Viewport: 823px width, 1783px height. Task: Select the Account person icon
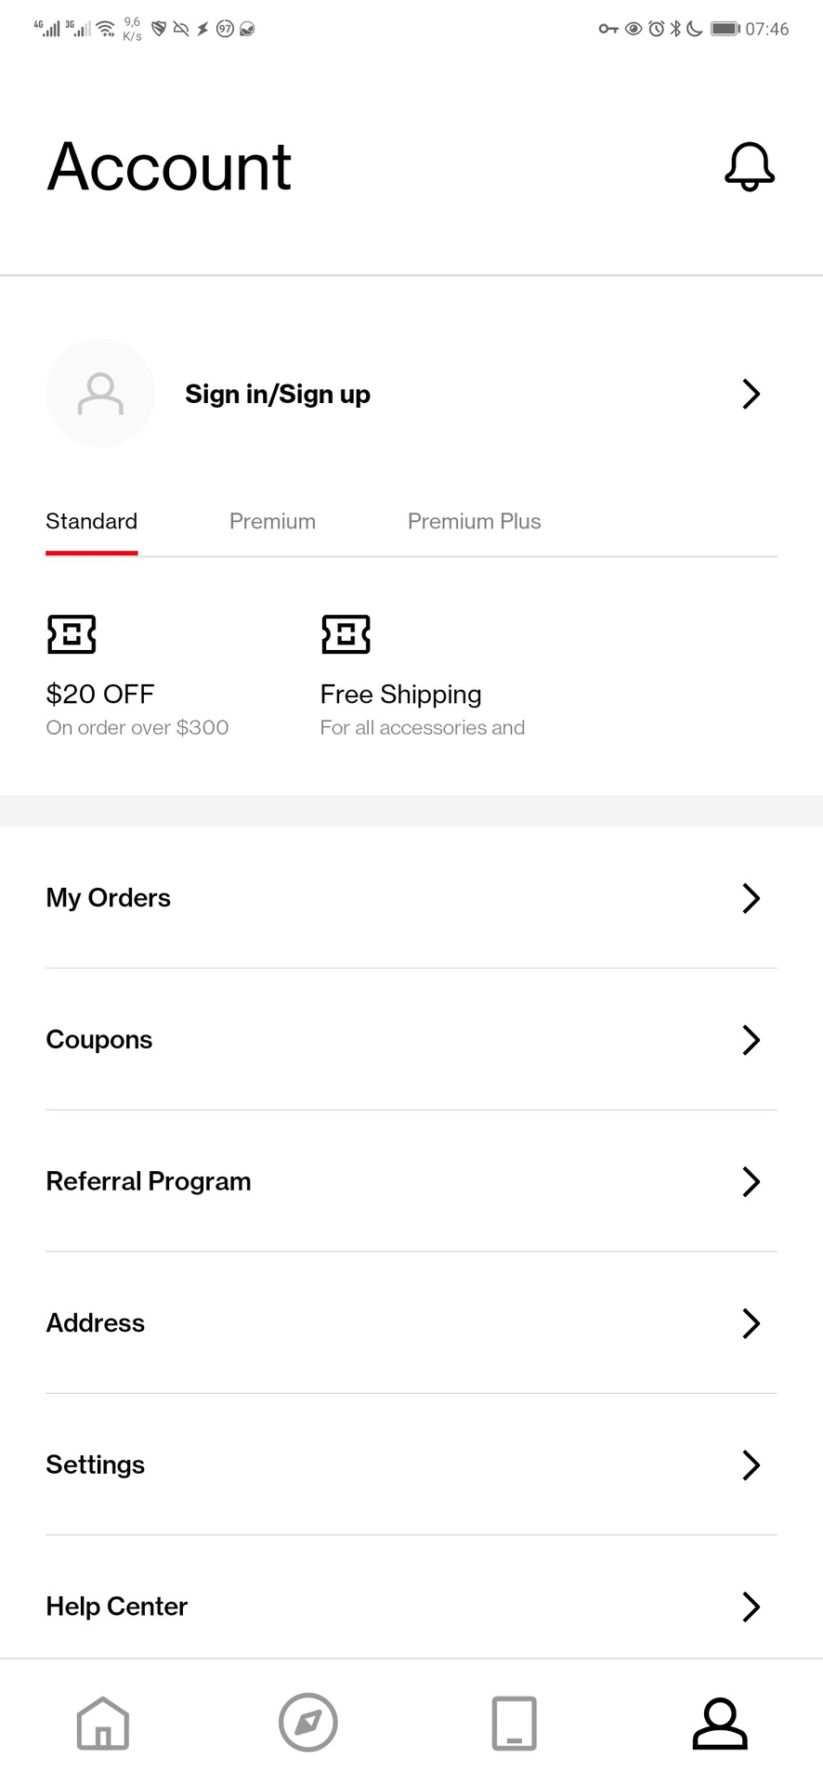(720, 1724)
